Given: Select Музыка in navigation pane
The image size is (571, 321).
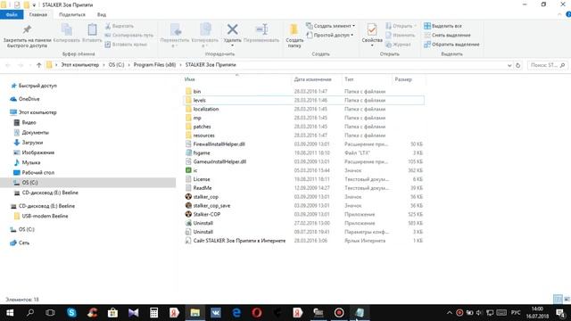Looking at the screenshot, I should [x=31, y=162].
